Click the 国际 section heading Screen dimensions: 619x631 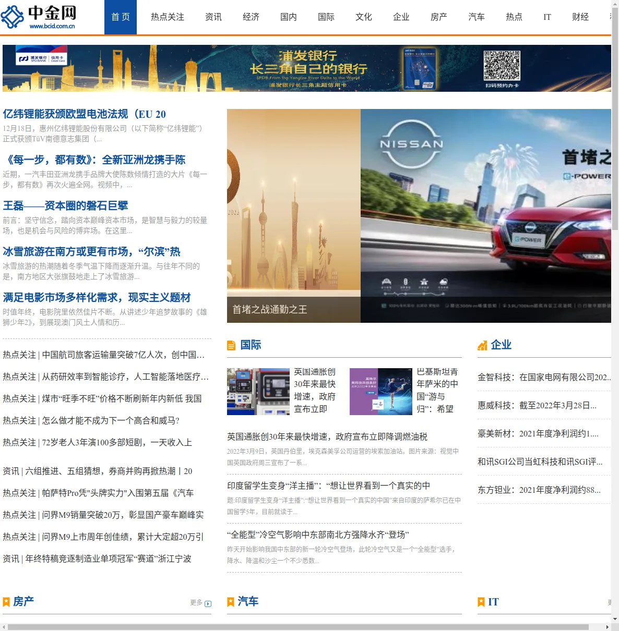pos(251,345)
